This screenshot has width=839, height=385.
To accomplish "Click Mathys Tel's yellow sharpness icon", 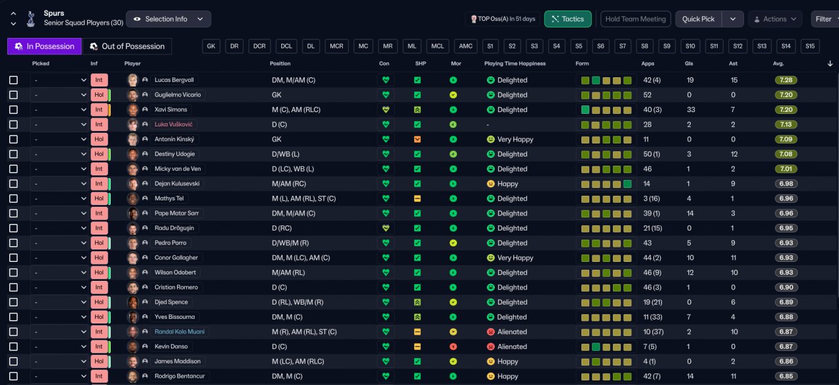I will pyautogui.click(x=418, y=198).
